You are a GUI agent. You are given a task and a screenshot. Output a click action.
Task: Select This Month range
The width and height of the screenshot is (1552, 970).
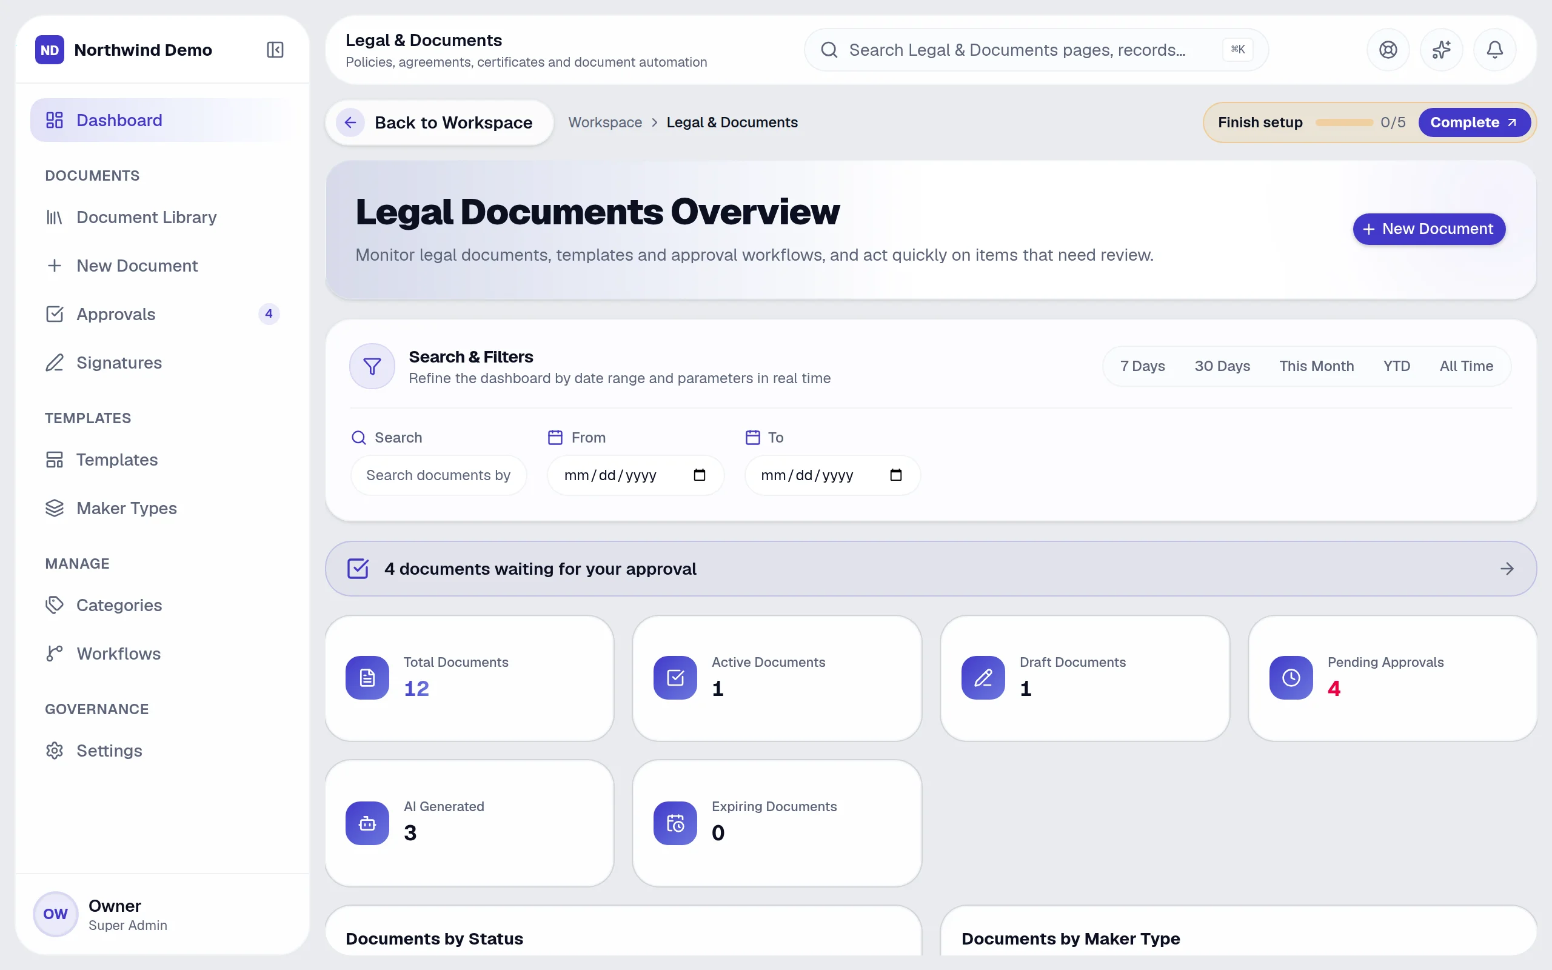[1316, 366]
